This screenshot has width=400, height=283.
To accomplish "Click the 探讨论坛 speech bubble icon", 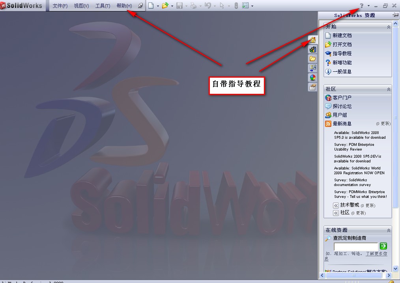I will coord(328,106).
